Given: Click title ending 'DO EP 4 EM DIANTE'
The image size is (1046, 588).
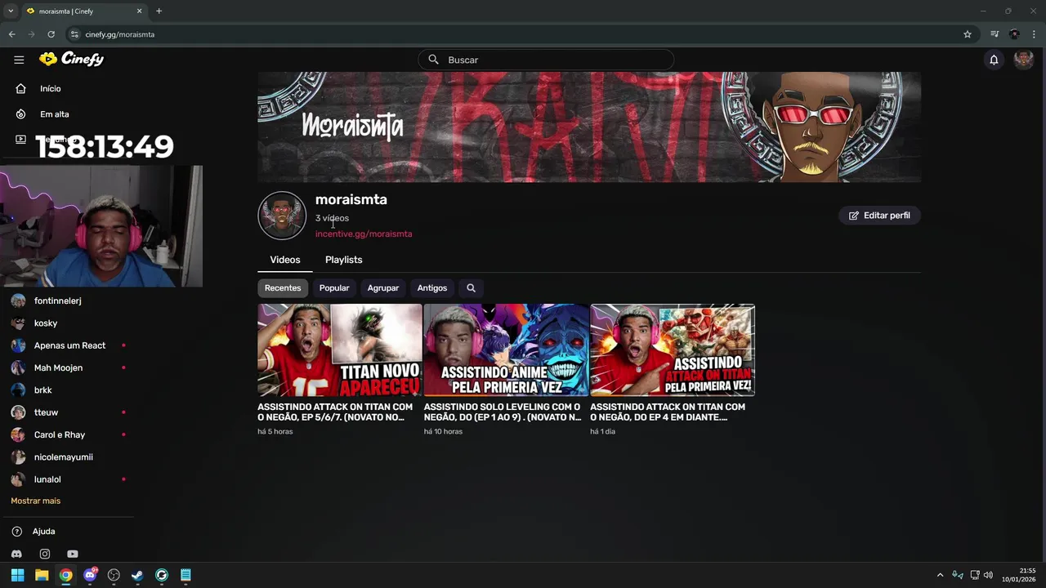Looking at the screenshot, I should [668, 412].
